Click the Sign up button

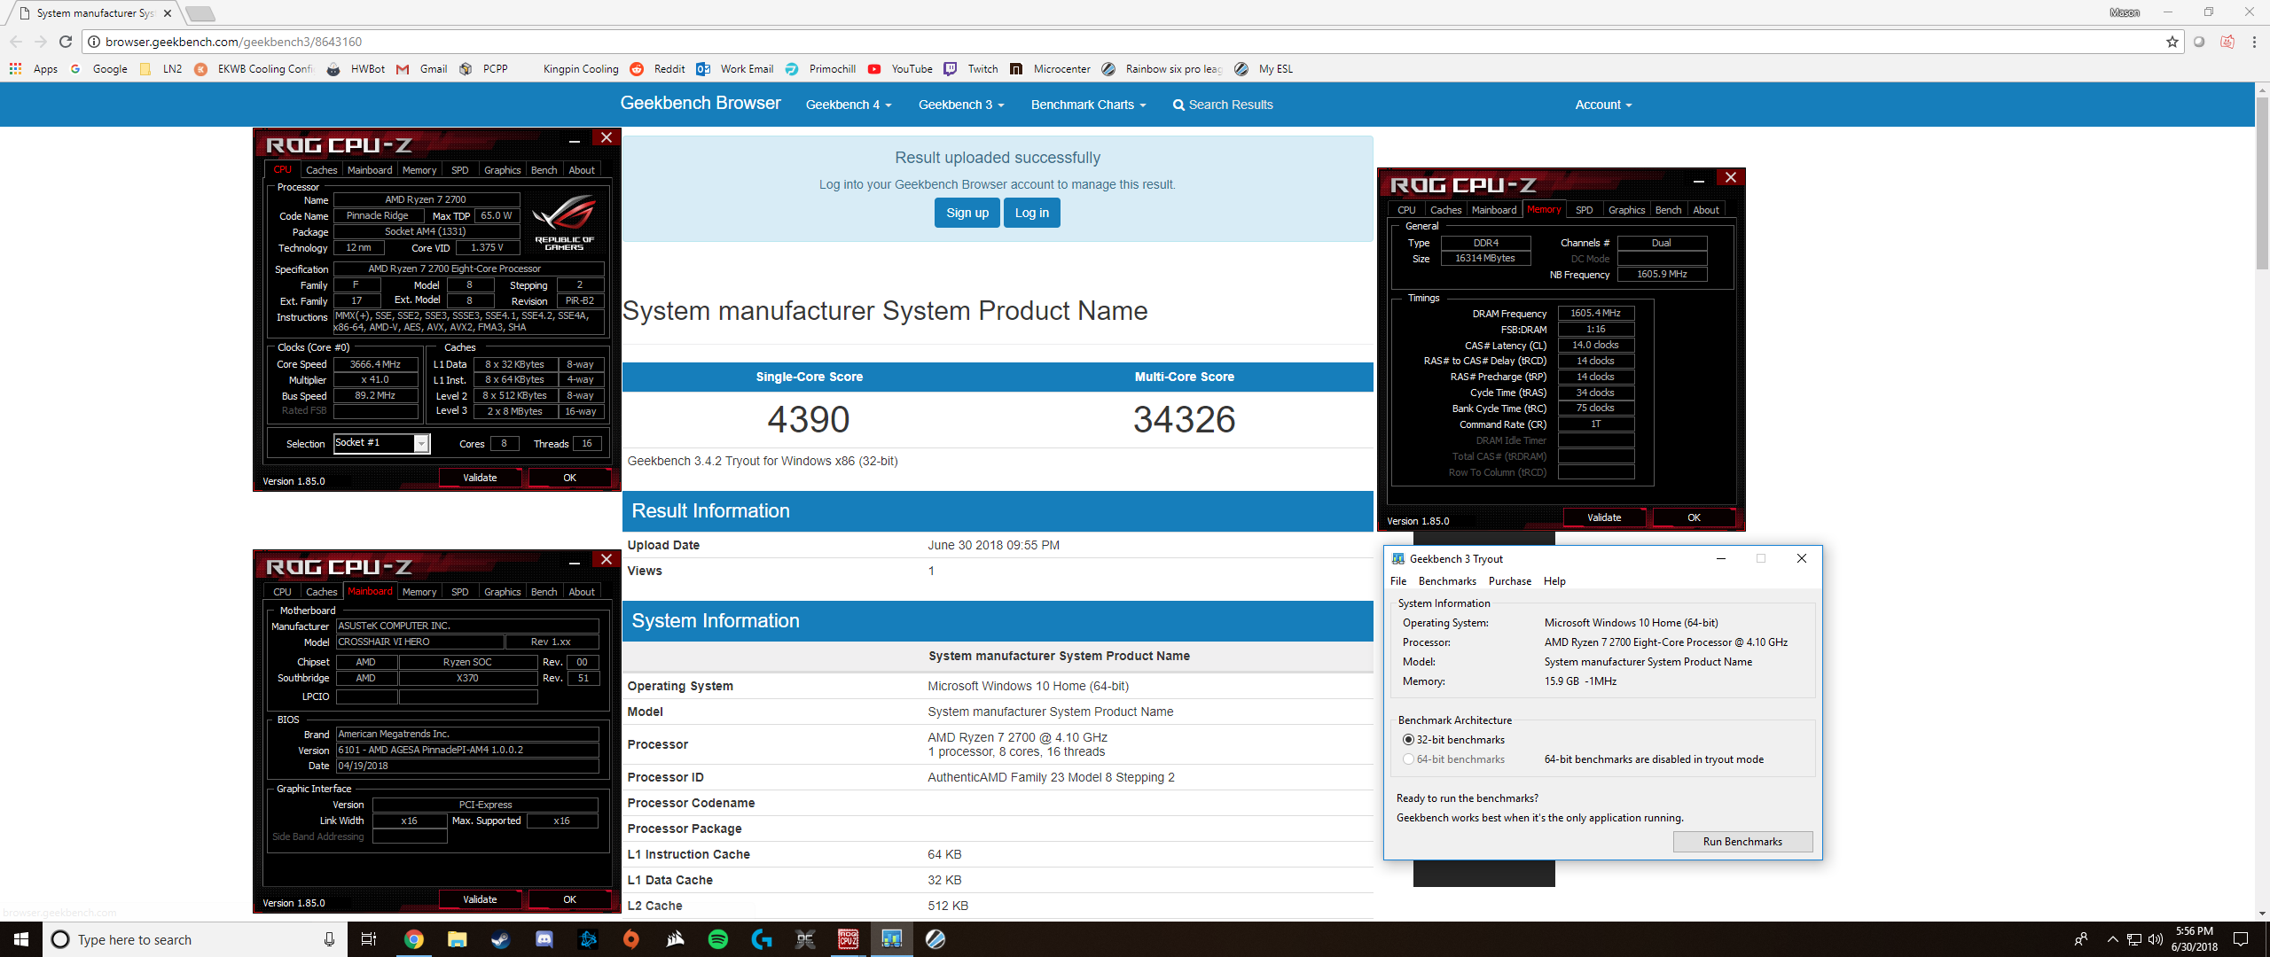pyautogui.click(x=967, y=213)
